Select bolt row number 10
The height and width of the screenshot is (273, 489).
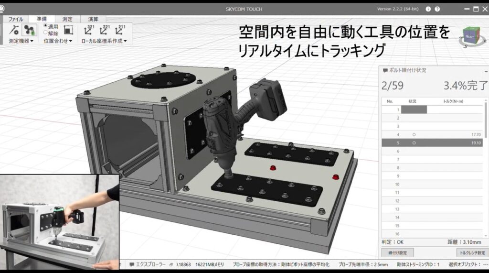tap(432, 184)
